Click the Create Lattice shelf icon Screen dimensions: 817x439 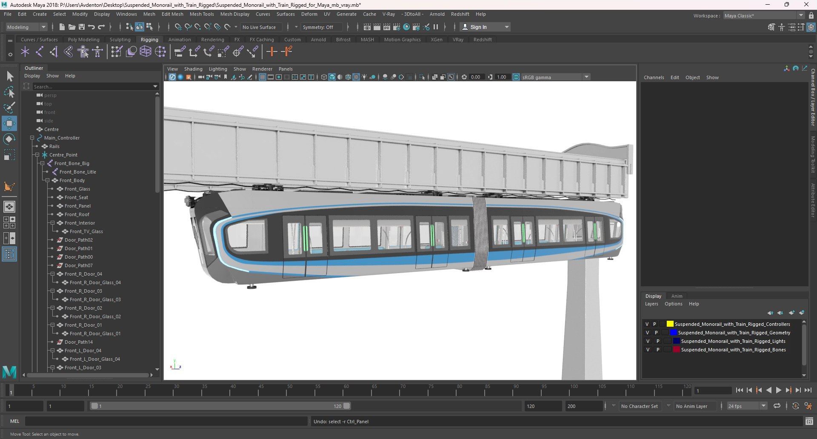point(146,52)
